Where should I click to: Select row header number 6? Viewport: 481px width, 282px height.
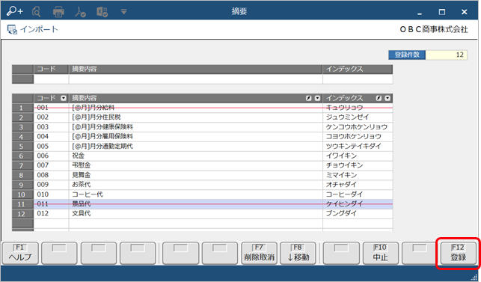22,156
